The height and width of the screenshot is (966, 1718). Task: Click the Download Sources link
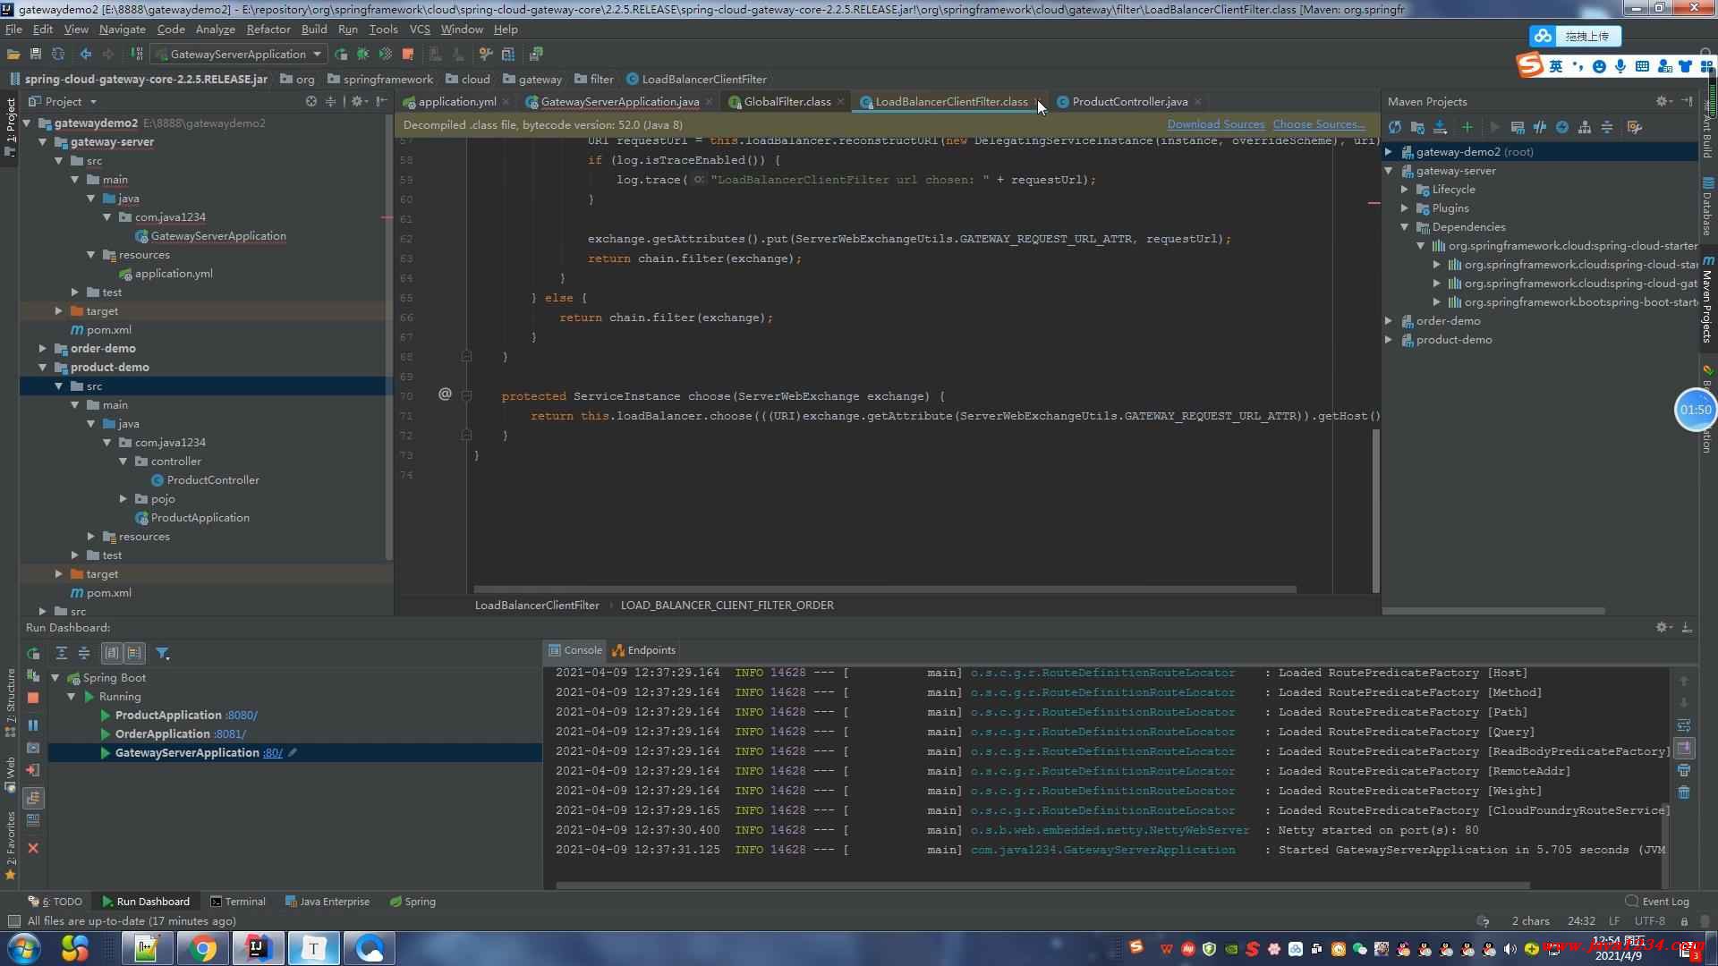[x=1215, y=124]
